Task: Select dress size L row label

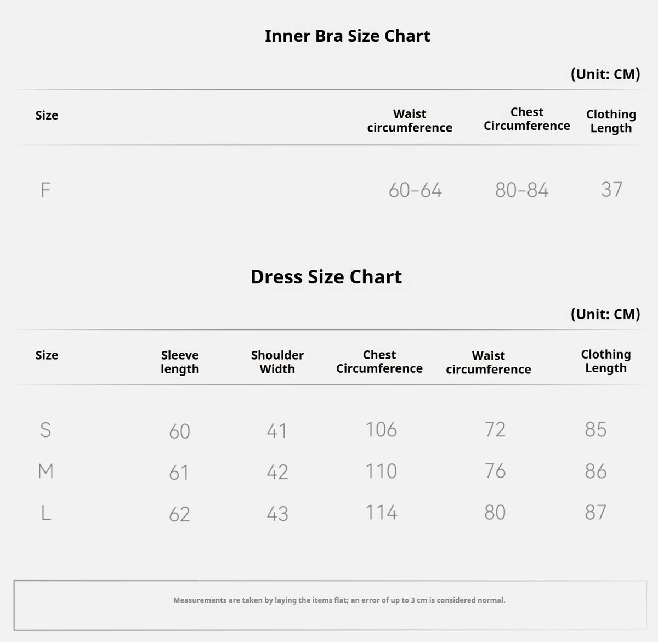Action: (46, 513)
